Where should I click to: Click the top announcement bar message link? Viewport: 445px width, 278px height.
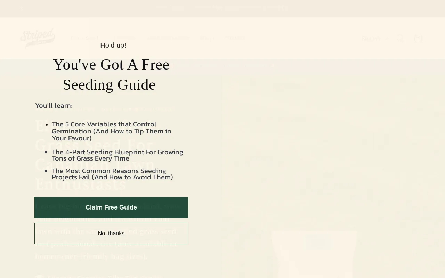coord(222,8)
